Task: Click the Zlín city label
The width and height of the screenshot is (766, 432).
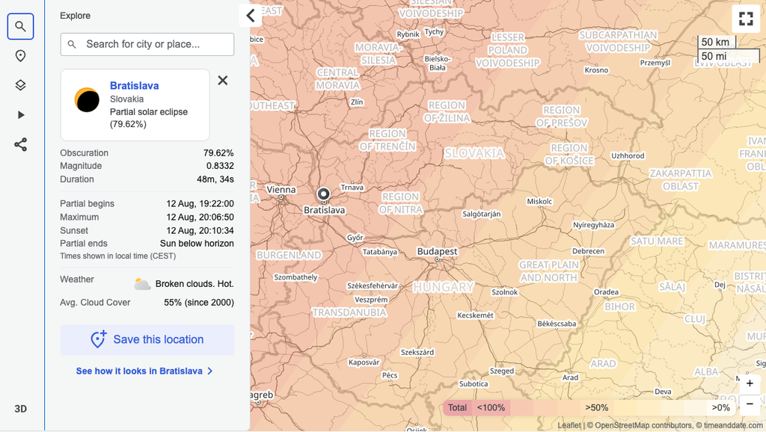Action: pyautogui.click(x=357, y=102)
